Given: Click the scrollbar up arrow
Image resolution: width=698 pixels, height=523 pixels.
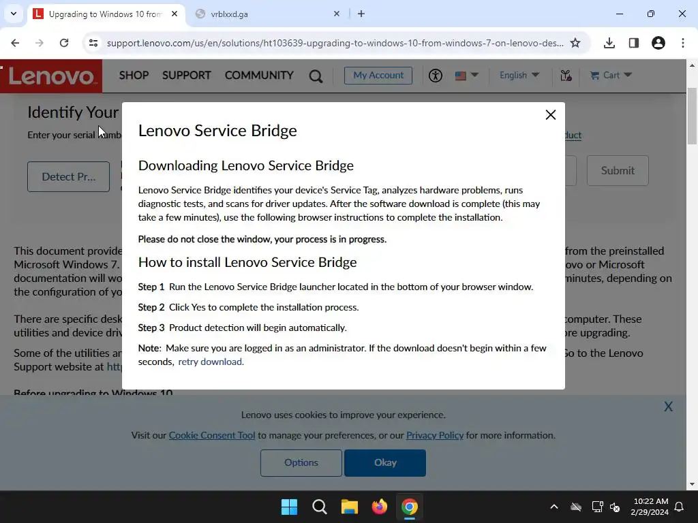Looking at the screenshot, I should coord(692,65).
